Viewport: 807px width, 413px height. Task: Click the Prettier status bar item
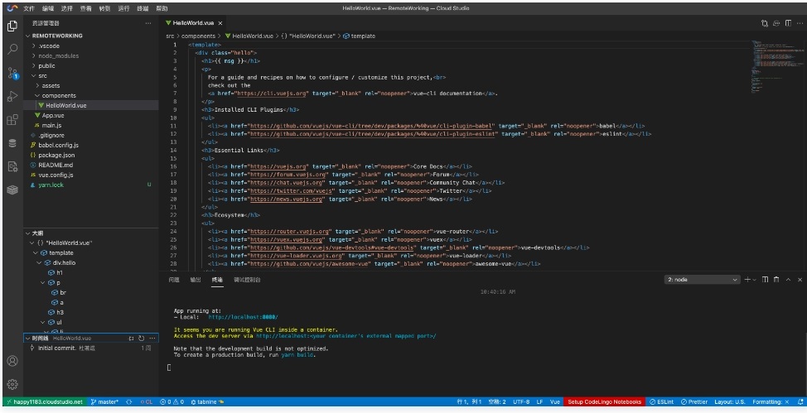click(x=693, y=401)
